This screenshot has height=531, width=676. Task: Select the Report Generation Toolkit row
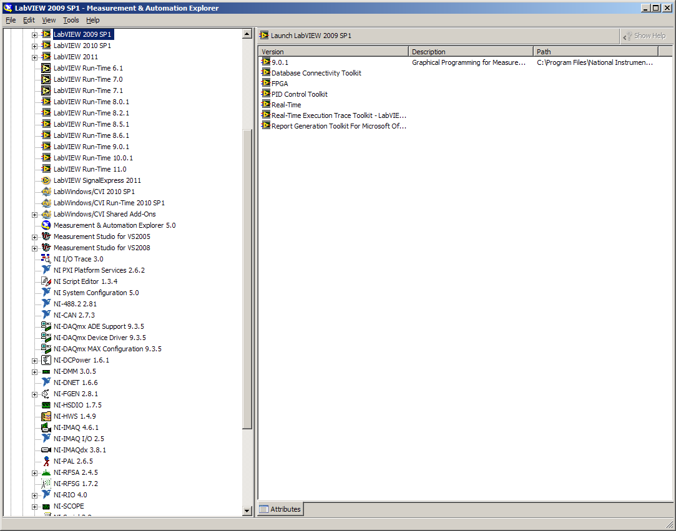click(x=338, y=126)
